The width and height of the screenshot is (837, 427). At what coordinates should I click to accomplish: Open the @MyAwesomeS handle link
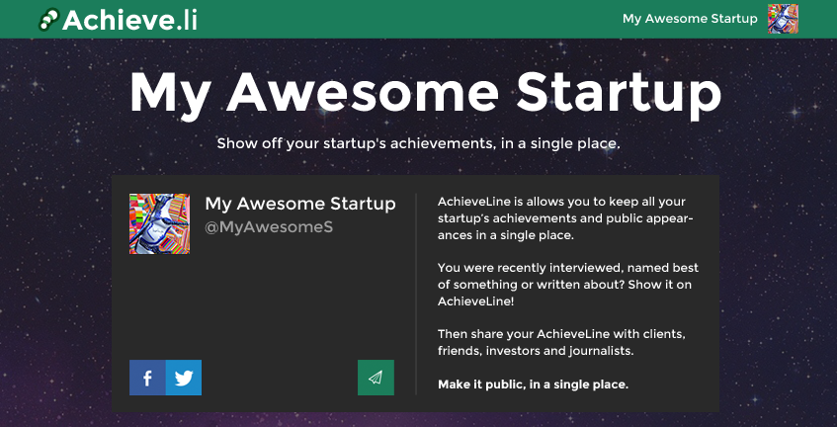269,227
